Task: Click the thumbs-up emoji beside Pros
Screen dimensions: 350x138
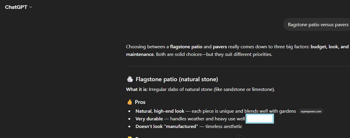Action: [130, 102]
